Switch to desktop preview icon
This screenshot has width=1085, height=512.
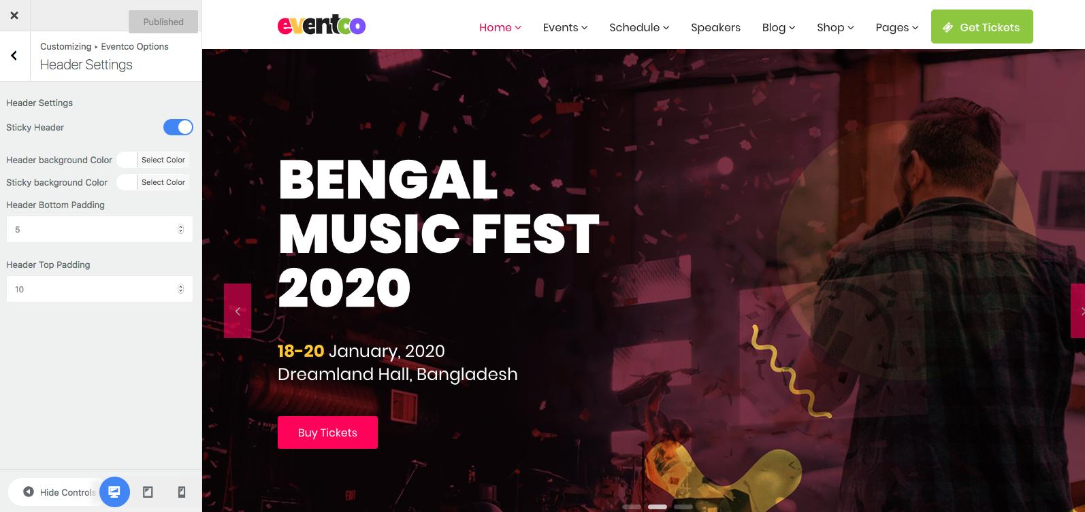[114, 492]
